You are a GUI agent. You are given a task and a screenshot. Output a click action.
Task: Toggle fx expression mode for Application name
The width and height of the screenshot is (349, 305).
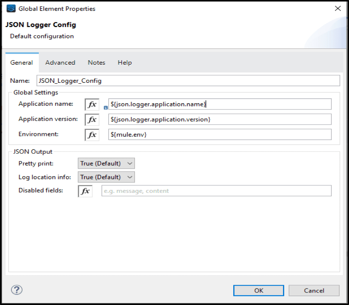point(92,104)
